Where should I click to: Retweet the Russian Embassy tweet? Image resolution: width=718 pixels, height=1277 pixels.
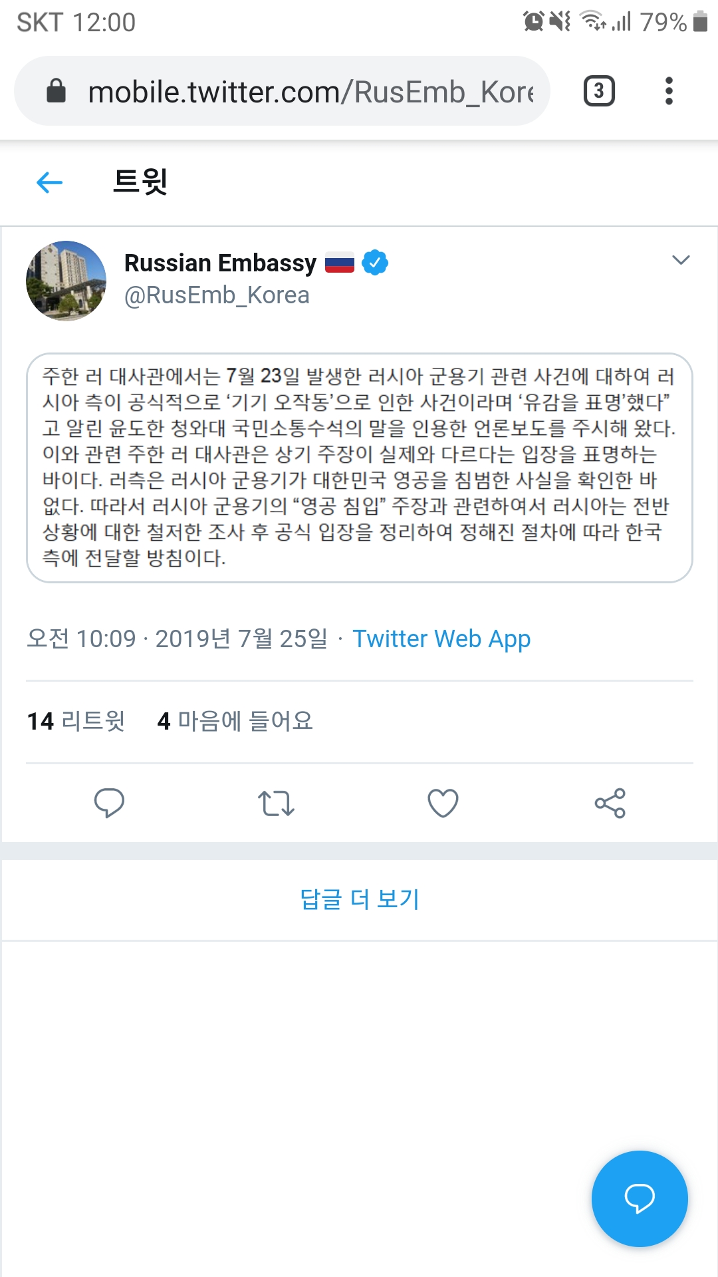[x=276, y=803]
